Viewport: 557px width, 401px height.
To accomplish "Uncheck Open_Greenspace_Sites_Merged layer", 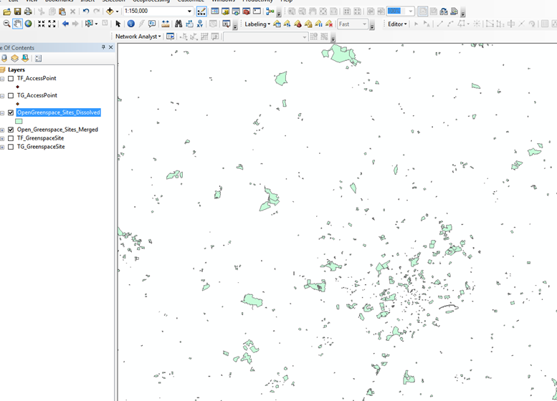I will (x=11, y=130).
